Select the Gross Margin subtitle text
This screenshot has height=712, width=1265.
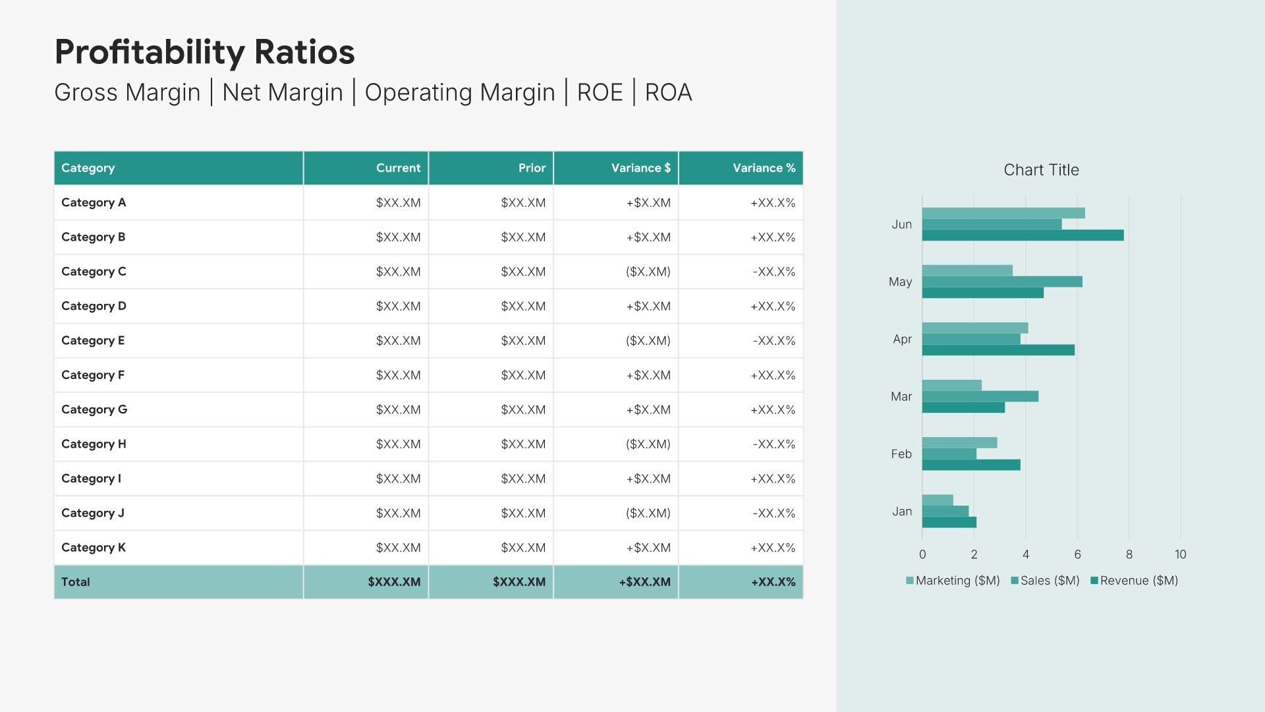(127, 92)
